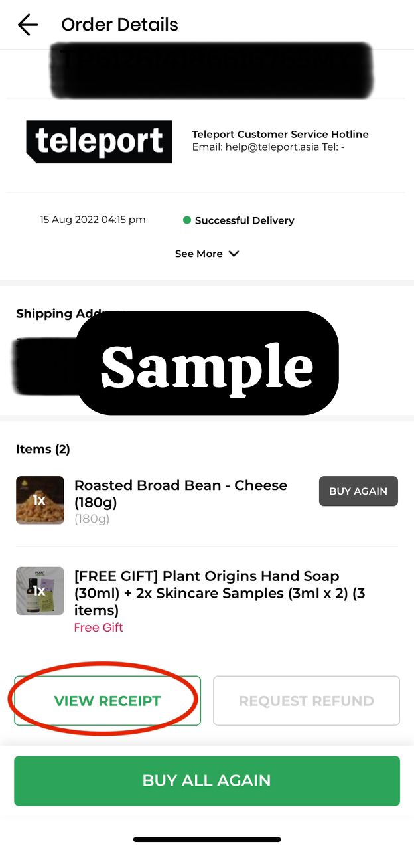Tap the Order Details page title
The width and height of the screenshot is (414, 850).
119,25
